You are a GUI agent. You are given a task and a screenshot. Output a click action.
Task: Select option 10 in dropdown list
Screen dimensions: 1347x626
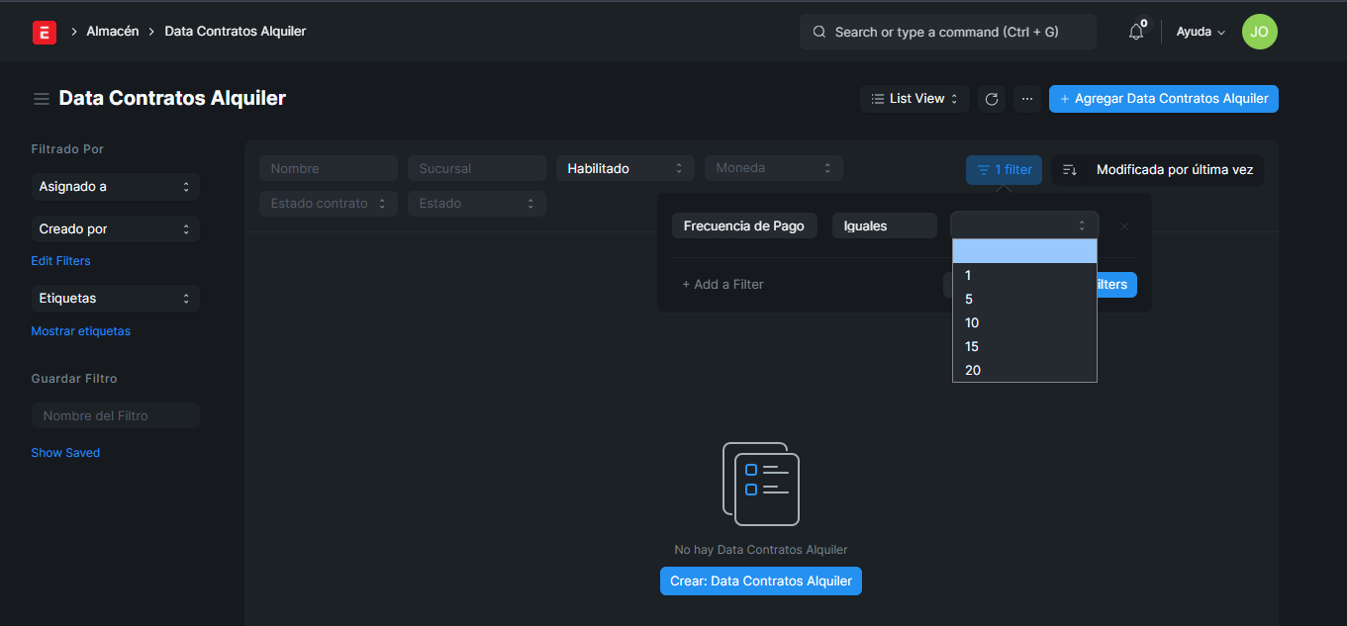pyautogui.click(x=972, y=323)
